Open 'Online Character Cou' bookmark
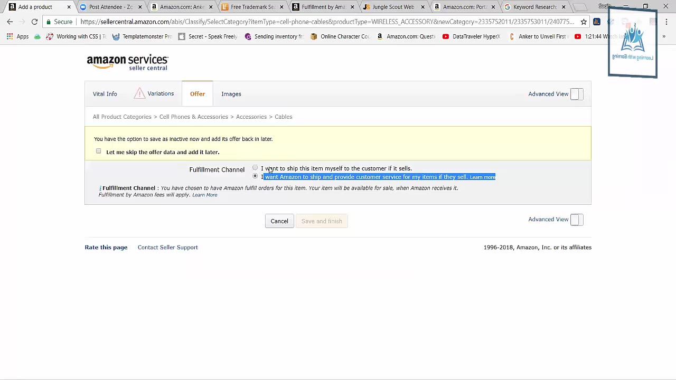676x380 pixels. pos(340,36)
